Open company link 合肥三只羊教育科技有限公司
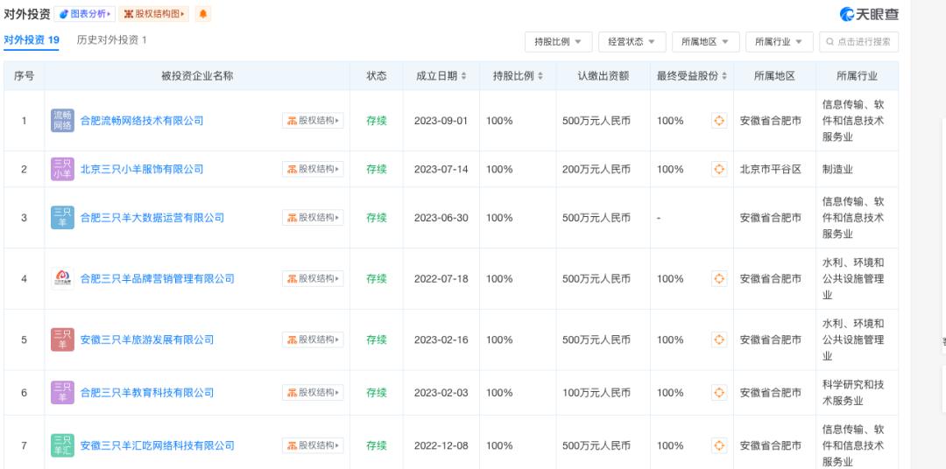 point(147,393)
